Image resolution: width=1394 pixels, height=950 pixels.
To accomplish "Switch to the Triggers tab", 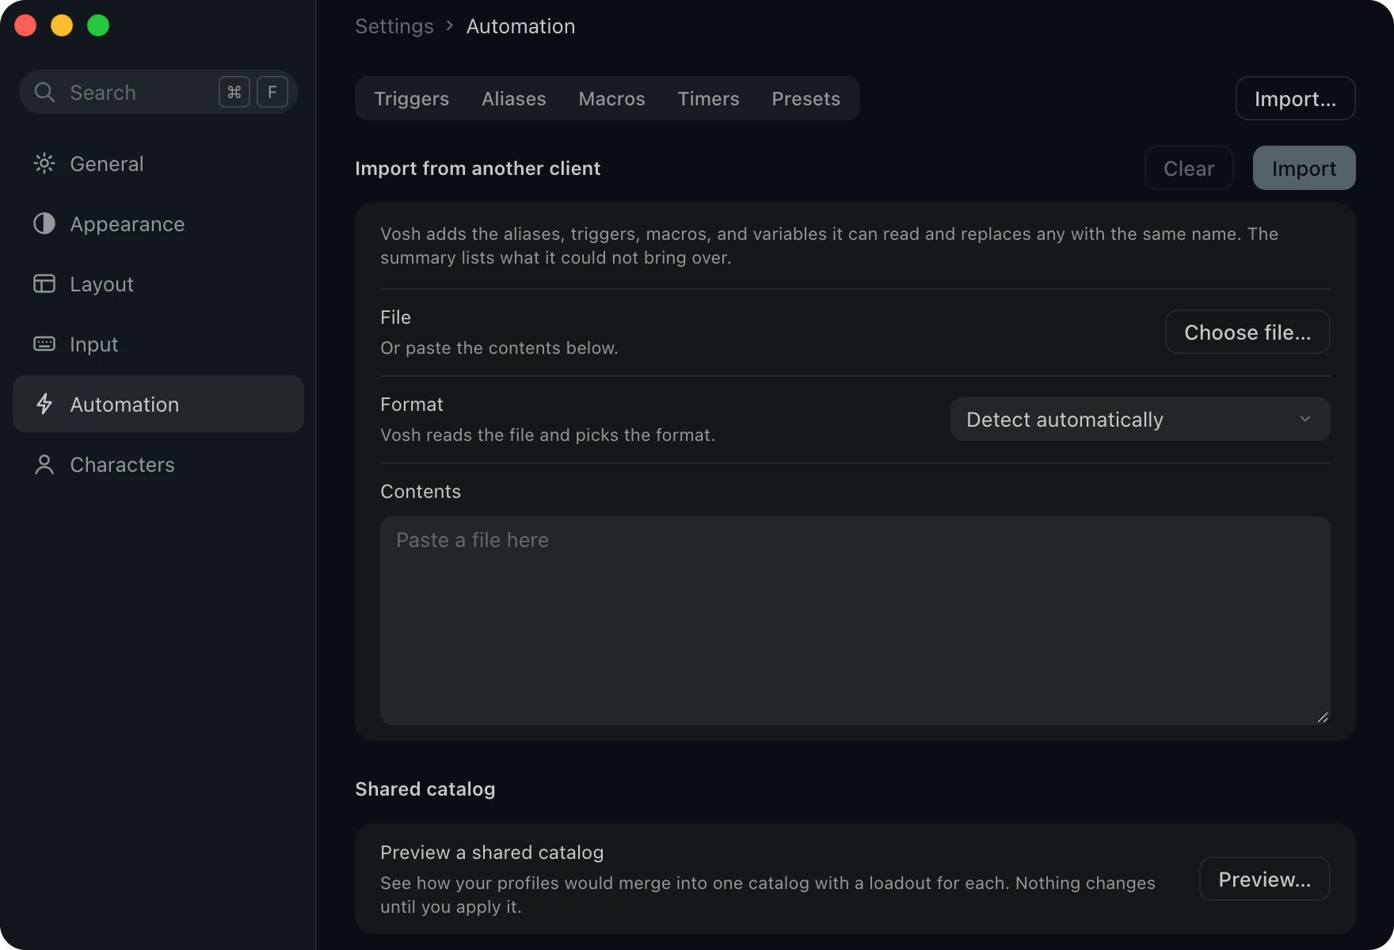I will coord(411,98).
